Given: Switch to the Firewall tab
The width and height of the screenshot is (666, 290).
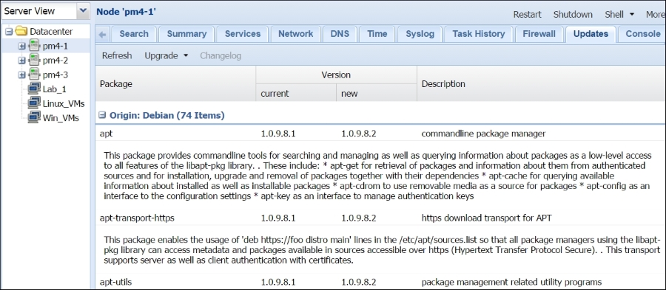Looking at the screenshot, I should click(x=539, y=34).
